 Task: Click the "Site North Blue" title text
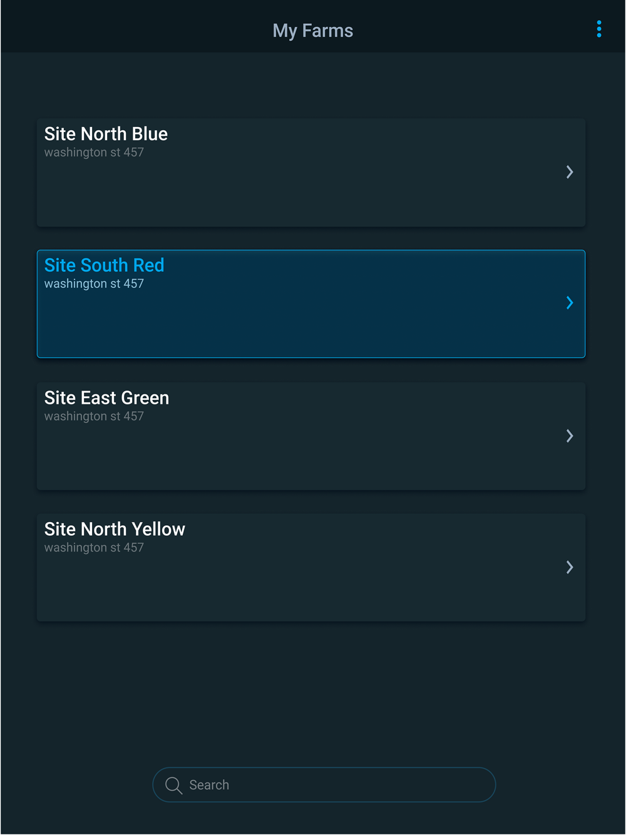pyautogui.click(x=106, y=134)
